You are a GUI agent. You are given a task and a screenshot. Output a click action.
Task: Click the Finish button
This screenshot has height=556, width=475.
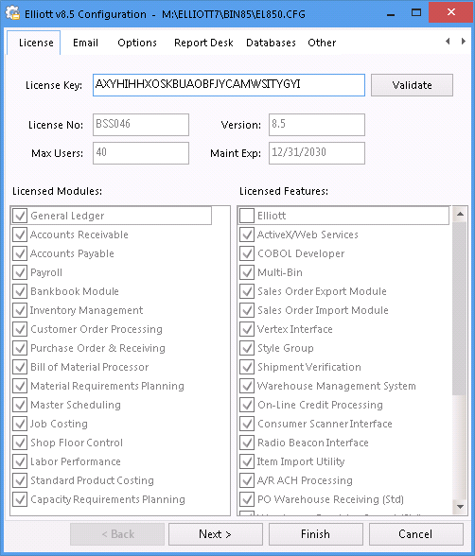316,534
